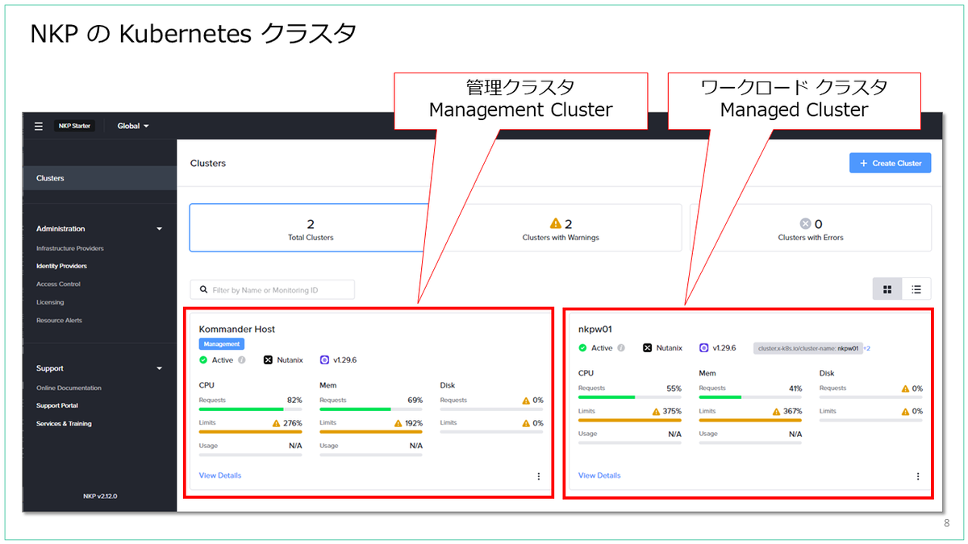
Task: Click the Kubernetes version icon on Kommander Host
Action: click(324, 360)
